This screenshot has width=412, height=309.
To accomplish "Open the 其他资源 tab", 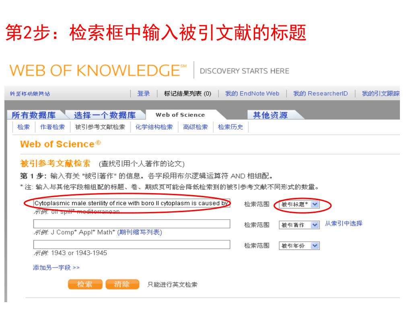I will 270,115.
